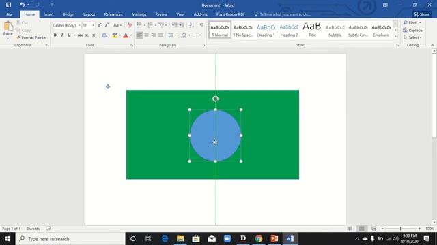Decrease font size with Shrink Font

107,26
